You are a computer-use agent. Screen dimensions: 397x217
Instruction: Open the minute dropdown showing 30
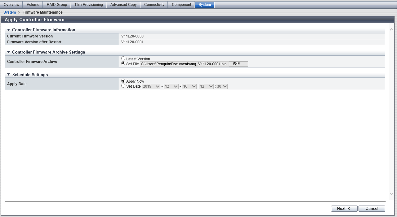[x=222, y=86]
